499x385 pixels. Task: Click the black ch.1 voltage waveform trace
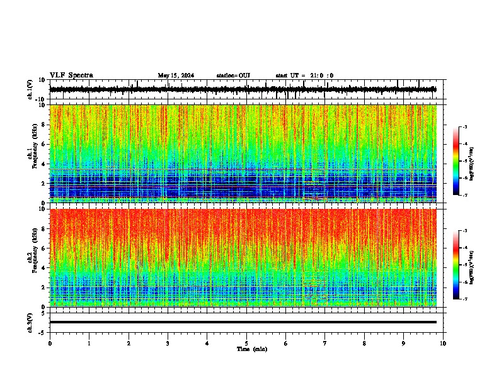point(243,89)
